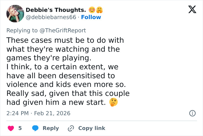Click the chain link copy icon
The image size is (203, 136).
point(71,128)
